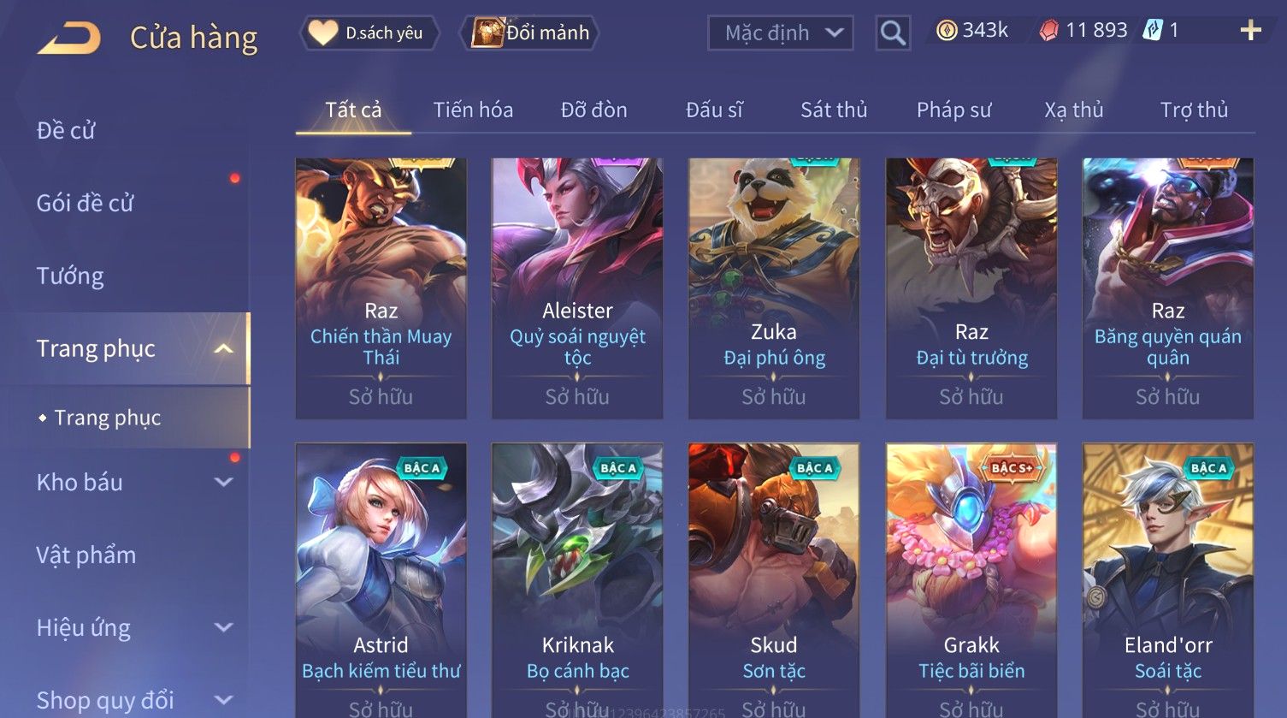Click the red gem currency icon
The image size is (1287, 718).
pyautogui.click(x=1048, y=31)
